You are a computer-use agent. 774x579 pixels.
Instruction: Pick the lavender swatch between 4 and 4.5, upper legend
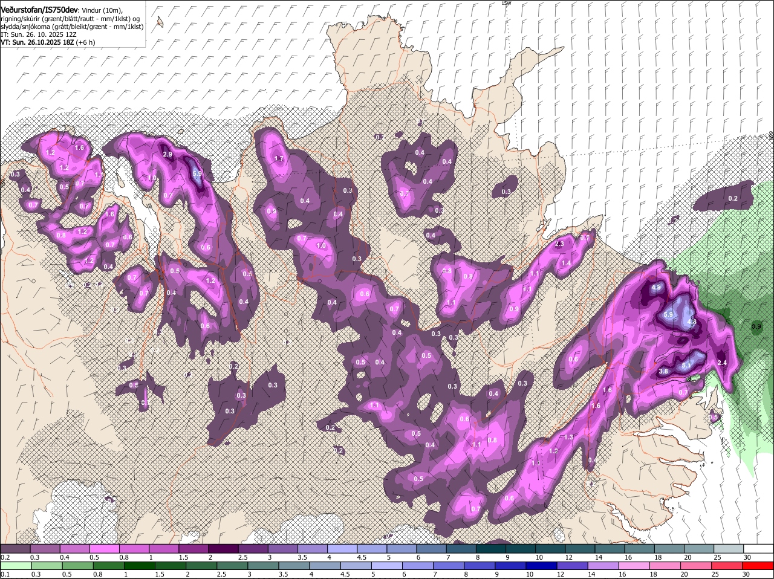[342, 548]
